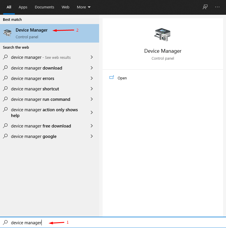Screen dimensions: 226x228
Task: Click the feedback icon in the top bar
Action: 205,7
